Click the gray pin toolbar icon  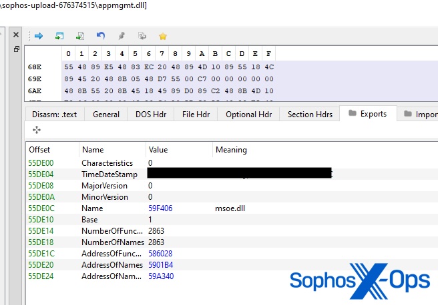click(121, 35)
